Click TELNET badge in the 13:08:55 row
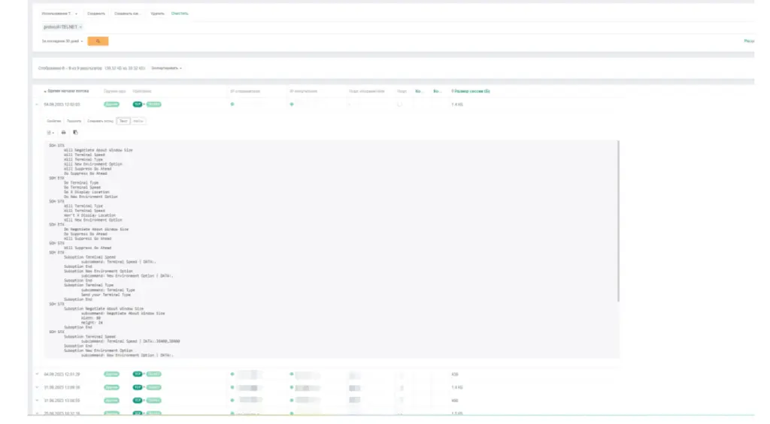 click(153, 401)
